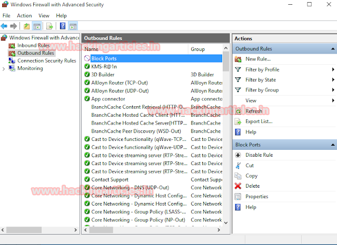The width and height of the screenshot is (337, 245).
Task: Open the Filter by State submenu arrow
Action: pos(333,80)
